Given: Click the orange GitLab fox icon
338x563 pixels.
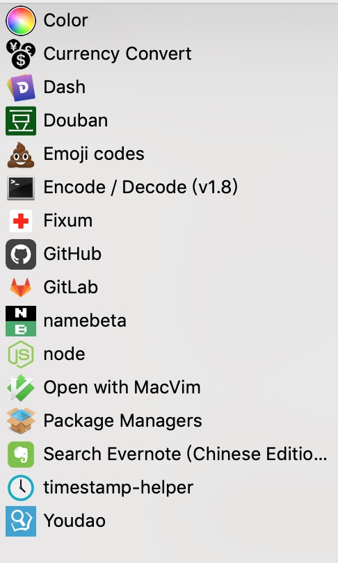Looking at the screenshot, I should pos(21,288).
